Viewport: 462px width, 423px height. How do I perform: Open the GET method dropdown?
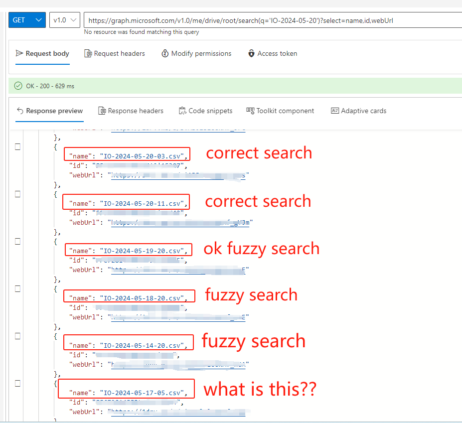point(26,19)
